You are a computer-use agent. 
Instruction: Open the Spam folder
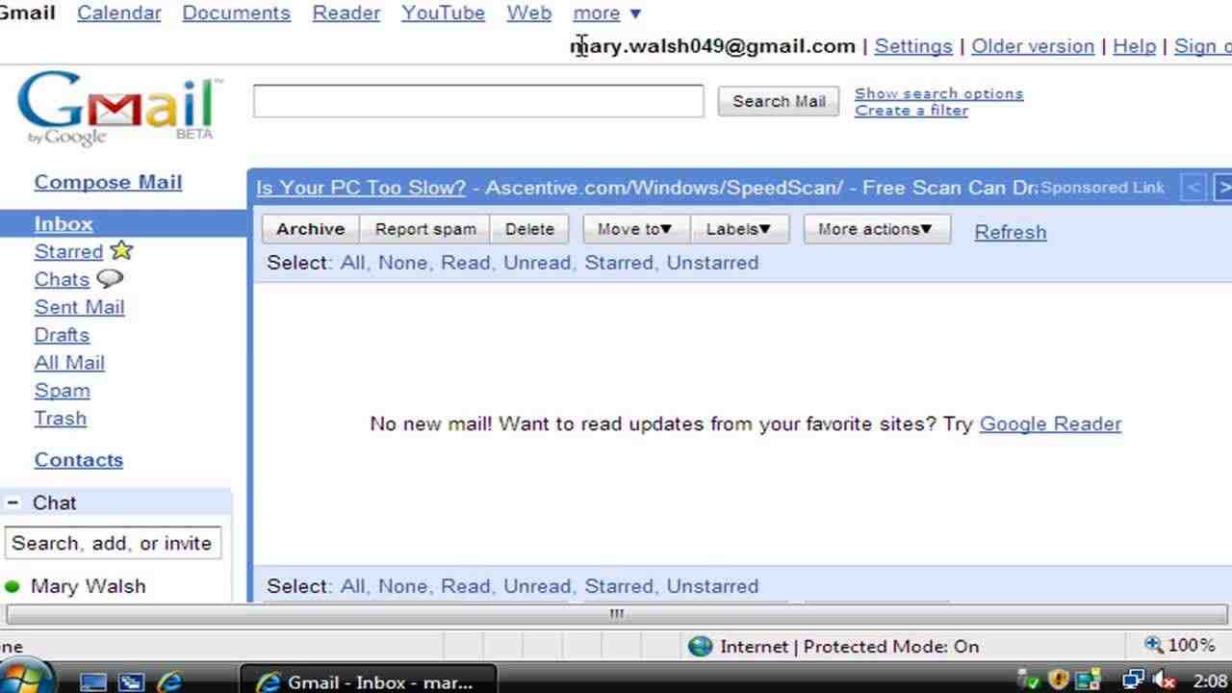tap(62, 391)
